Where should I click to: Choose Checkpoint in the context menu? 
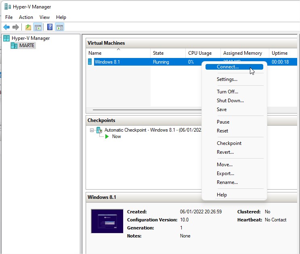point(234,143)
